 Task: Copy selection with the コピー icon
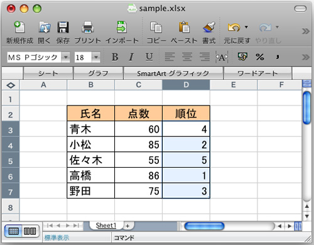tap(156, 27)
